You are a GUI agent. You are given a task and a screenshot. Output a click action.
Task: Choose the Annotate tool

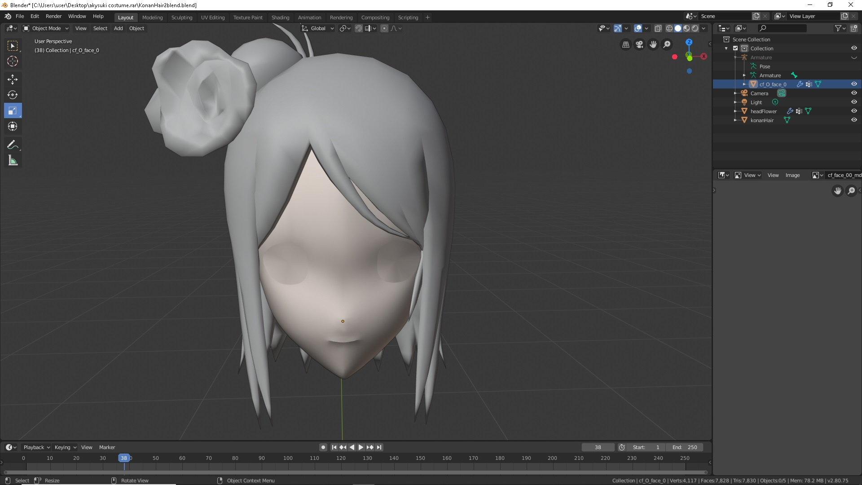(x=13, y=145)
